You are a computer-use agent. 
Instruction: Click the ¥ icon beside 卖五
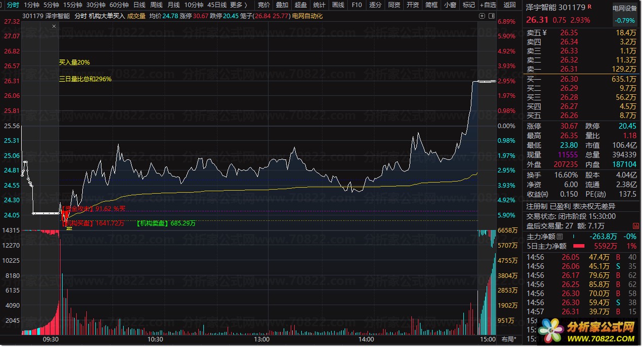pos(545,33)
